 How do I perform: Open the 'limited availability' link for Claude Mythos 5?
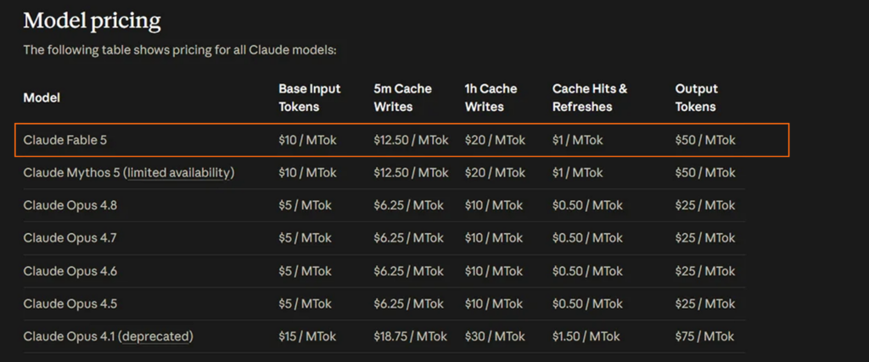[x=178, y=173]
